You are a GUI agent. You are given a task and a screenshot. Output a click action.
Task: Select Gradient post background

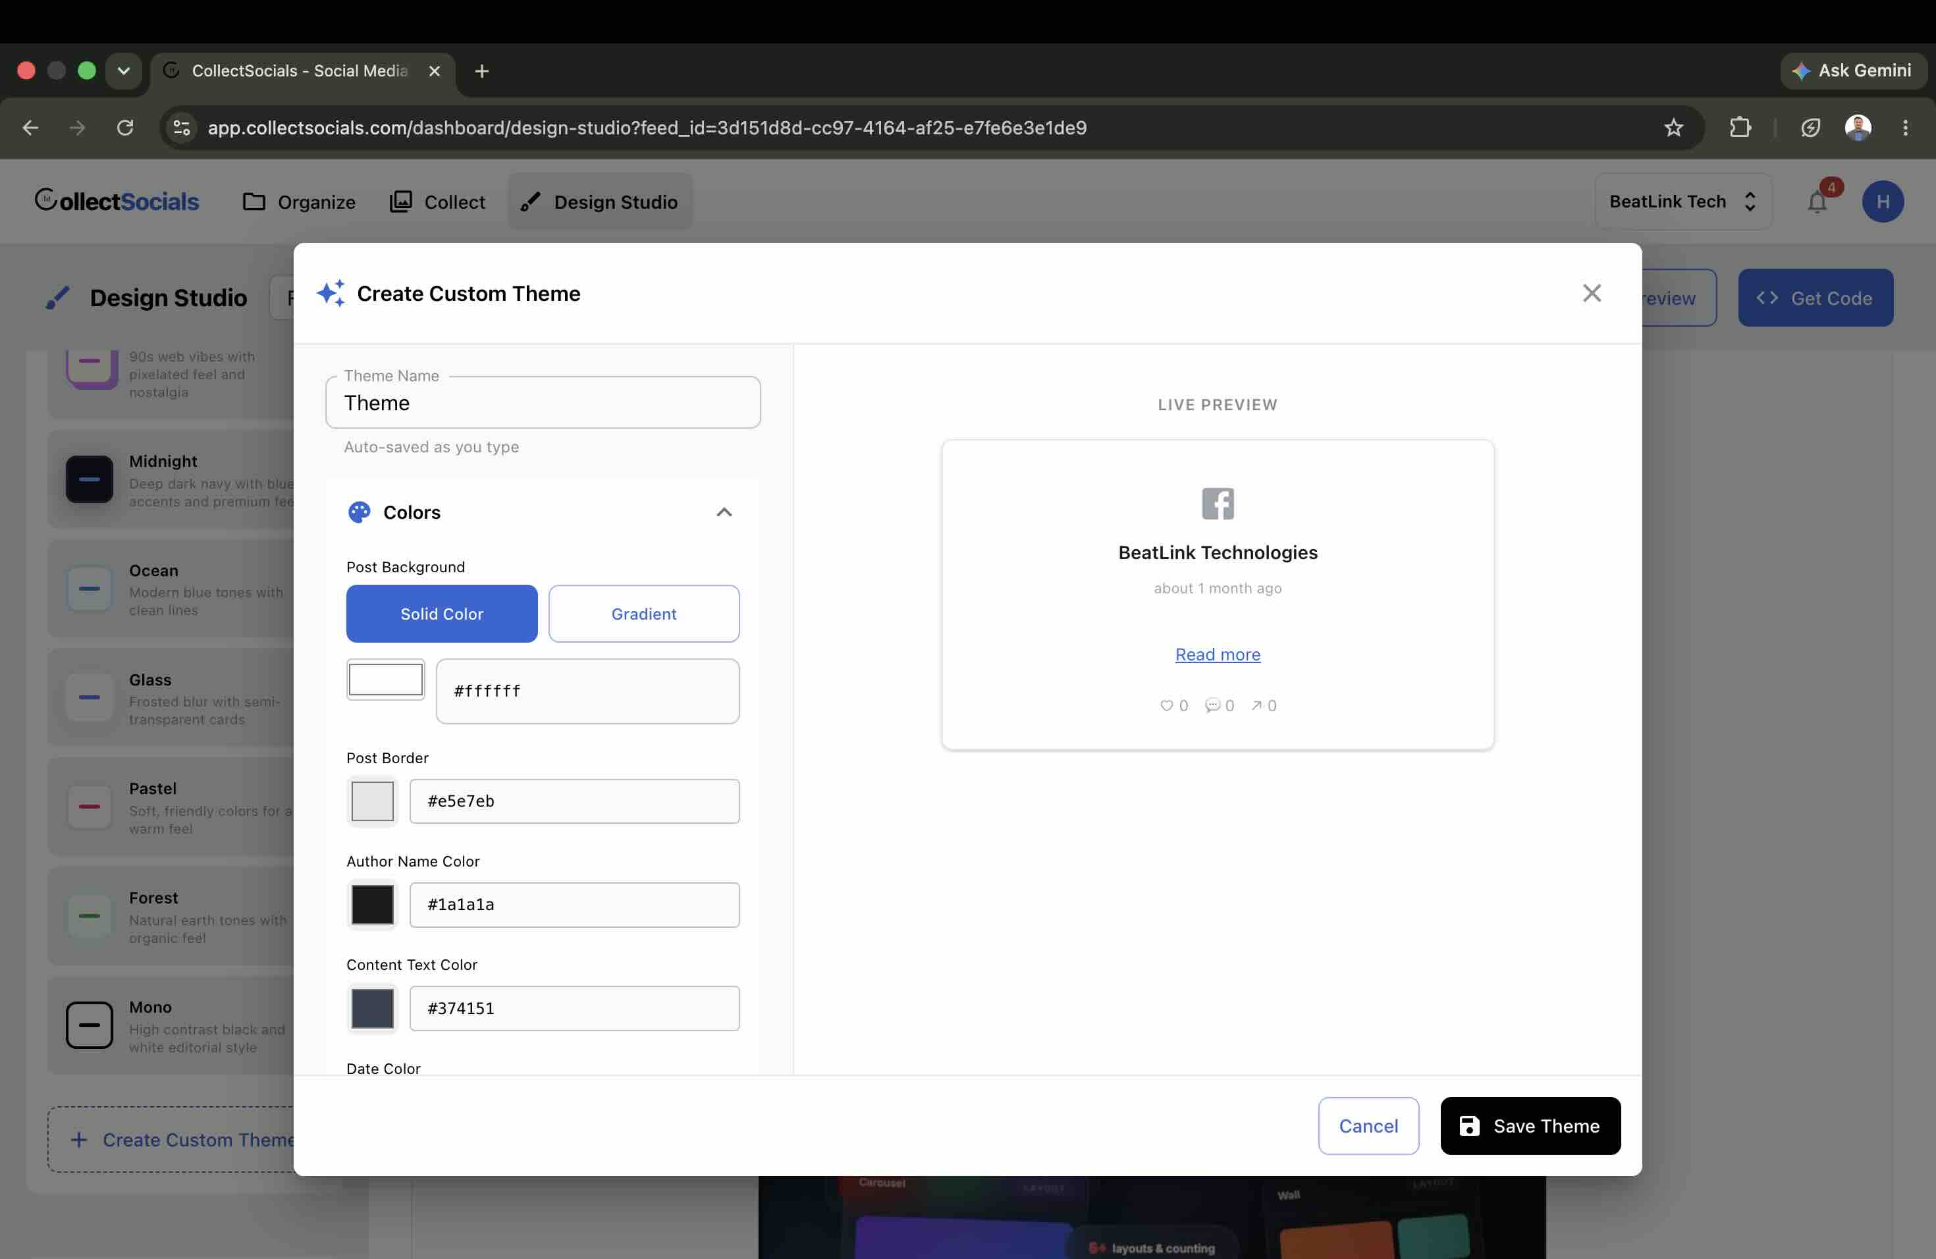coord(643,614)
